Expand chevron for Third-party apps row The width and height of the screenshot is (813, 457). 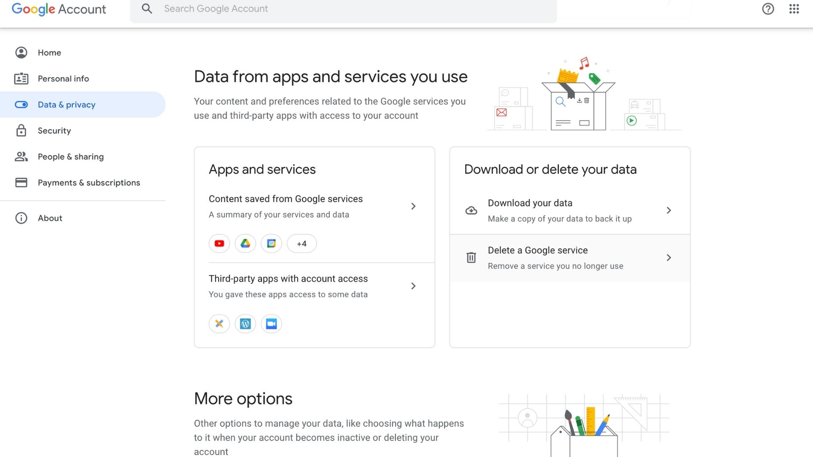(x=413, y=286)
